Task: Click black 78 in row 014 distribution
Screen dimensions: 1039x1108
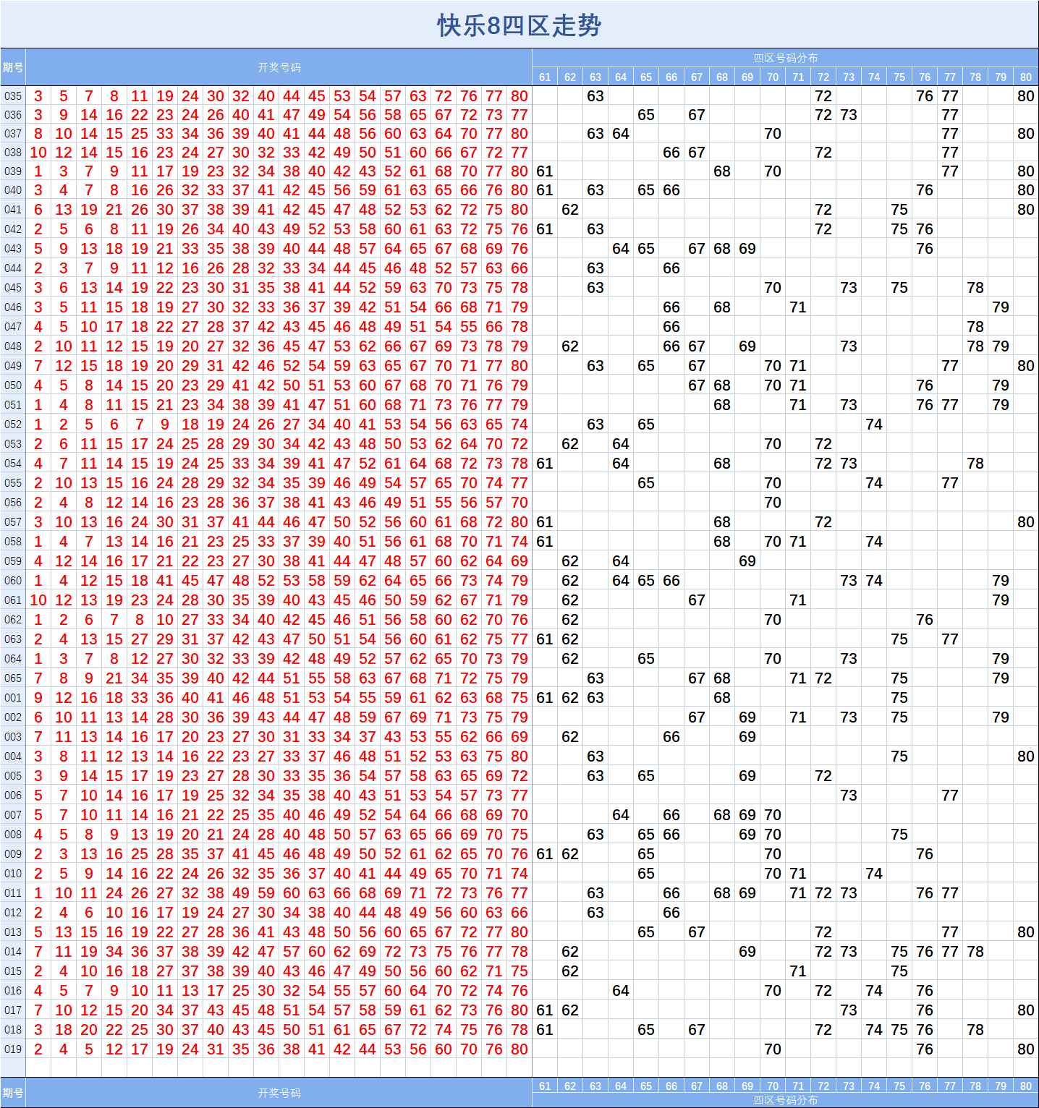Action: pos(975,952)
